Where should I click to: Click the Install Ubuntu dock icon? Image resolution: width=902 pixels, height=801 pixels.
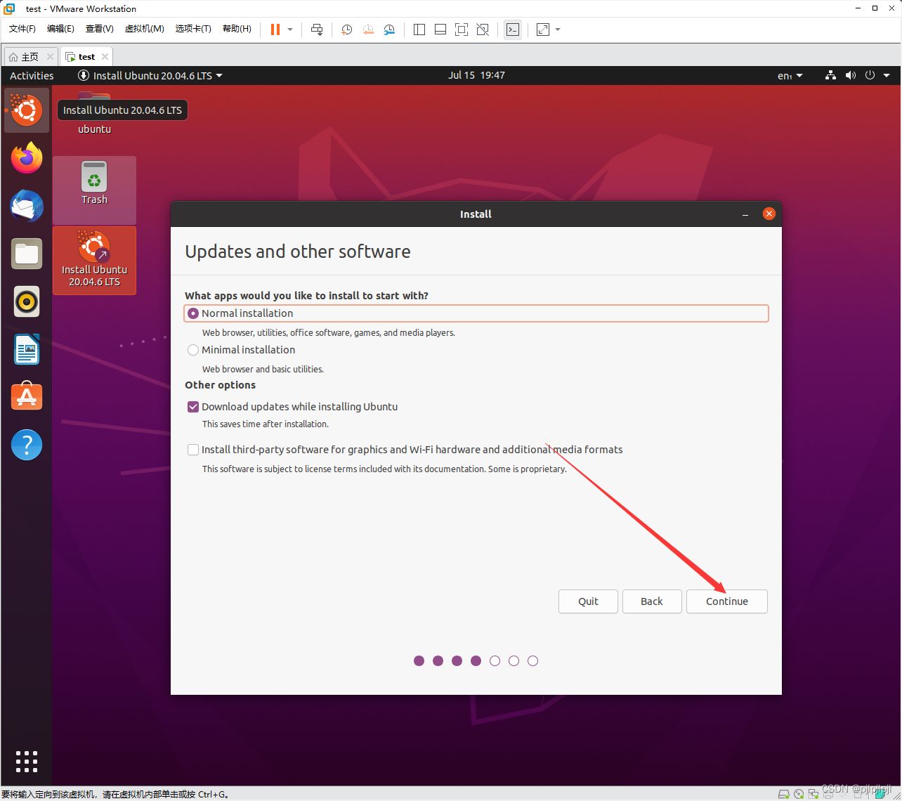tap(27, 110)
